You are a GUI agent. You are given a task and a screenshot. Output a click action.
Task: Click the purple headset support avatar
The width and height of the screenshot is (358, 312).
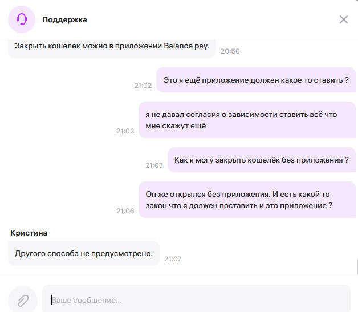click(x=22, y=19)
